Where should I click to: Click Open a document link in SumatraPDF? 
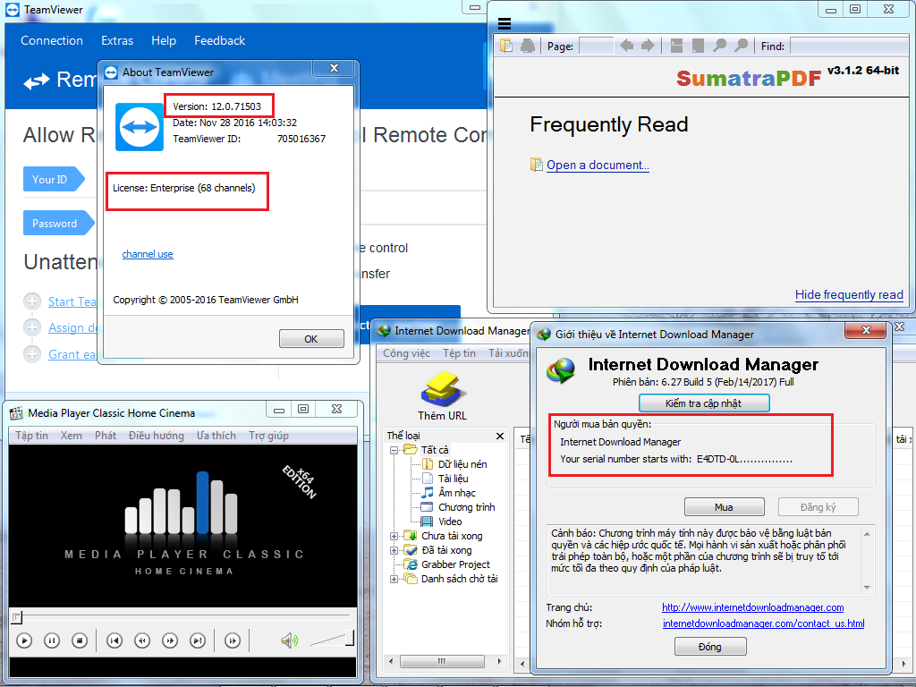pos(598,165)
